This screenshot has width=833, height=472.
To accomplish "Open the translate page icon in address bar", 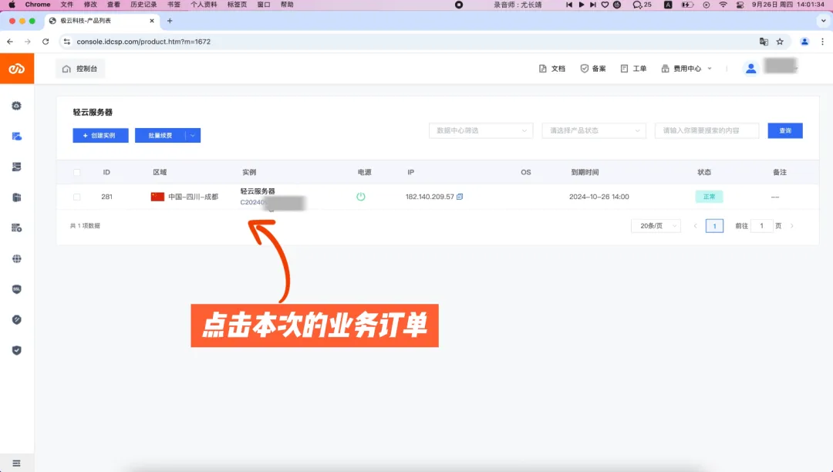I will [764, 42].
